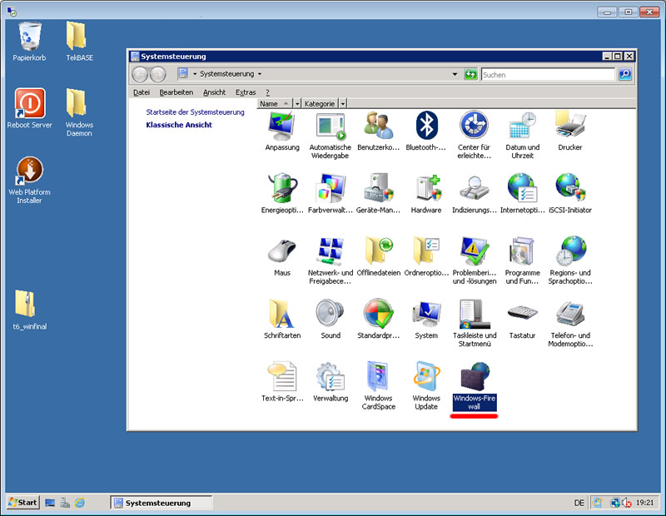Image resolution: width=666 pixels, height=516 pixels.
Task: Open the Tastatur icon
Action: click(522, 320)
